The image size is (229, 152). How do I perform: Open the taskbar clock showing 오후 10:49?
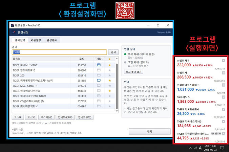tap(210, 148)
